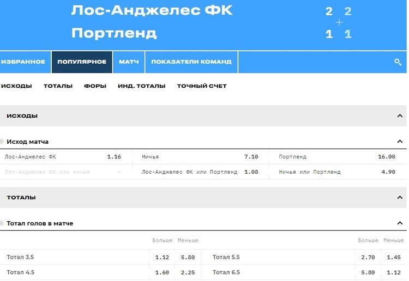Pick Тотал 3.5 Меньше at 5.80
This screenshot has width=409, height=281.
[x=188, y=257]
